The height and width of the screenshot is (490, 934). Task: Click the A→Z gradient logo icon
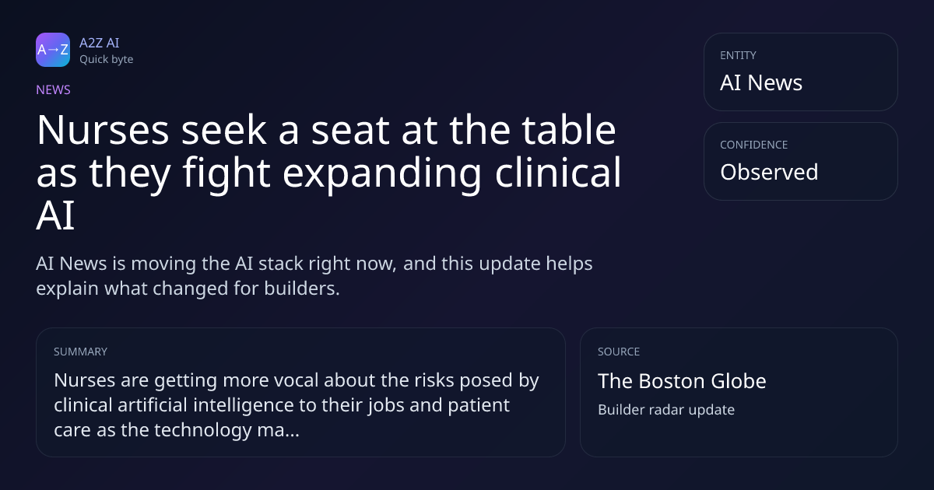pos(53,50)
